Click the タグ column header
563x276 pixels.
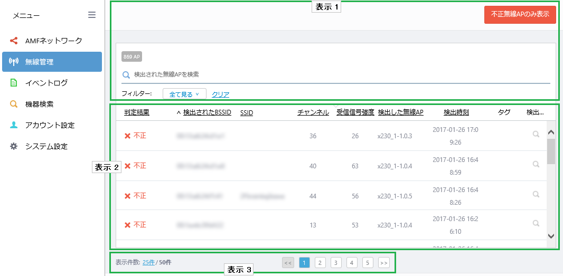click(504, 113)
